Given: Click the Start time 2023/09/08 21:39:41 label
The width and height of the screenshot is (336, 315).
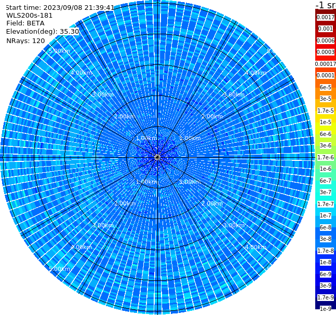Looking at the screenshot, I should point(60,8).
